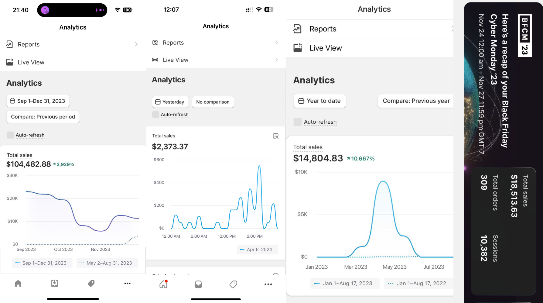Click Live View broadcast icon in 12:07 screen
Viewport: 543px width, 303px height.
click(x=155, y=60)
